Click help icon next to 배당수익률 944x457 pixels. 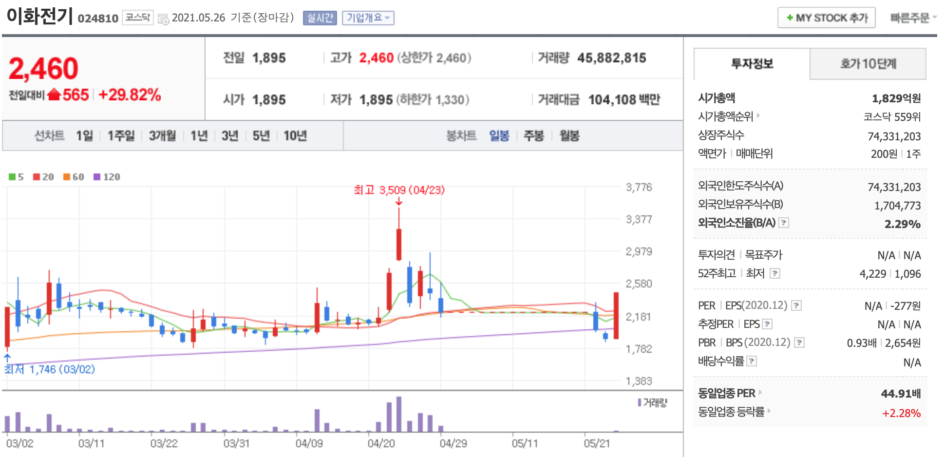click(x=752, y=361)
